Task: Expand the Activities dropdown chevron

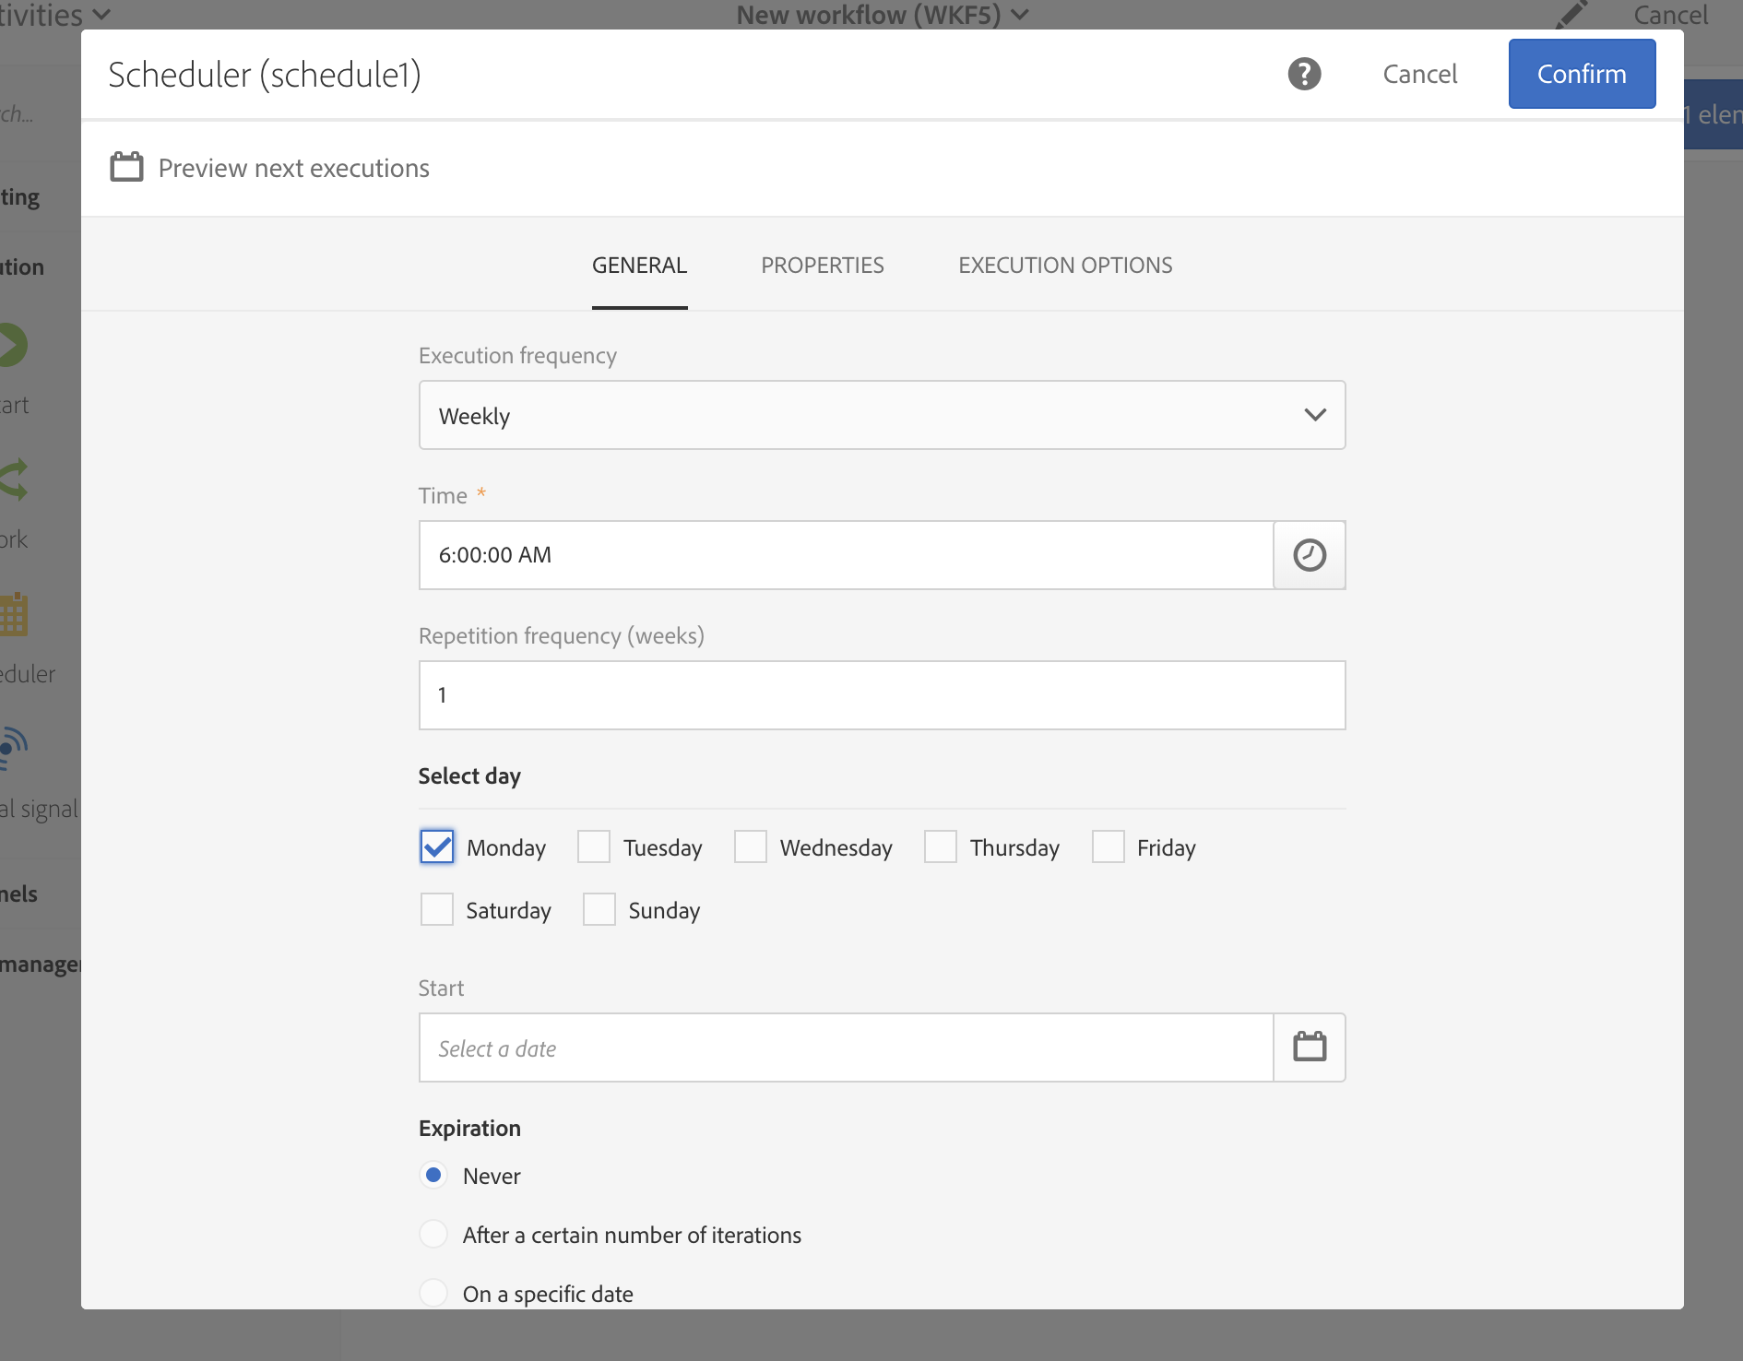Action: pos(101,15)
